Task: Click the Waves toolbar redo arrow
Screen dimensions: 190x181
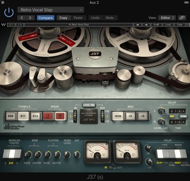Action: point(20,25)
